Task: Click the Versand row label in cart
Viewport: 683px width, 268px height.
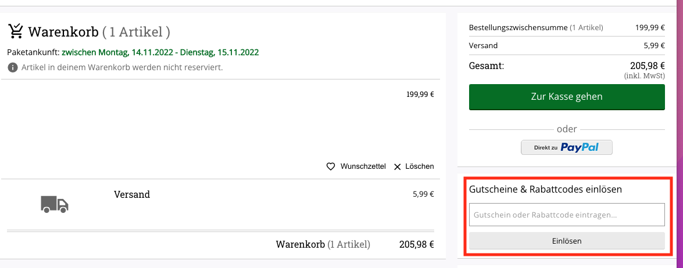Action: coord(132,194)
